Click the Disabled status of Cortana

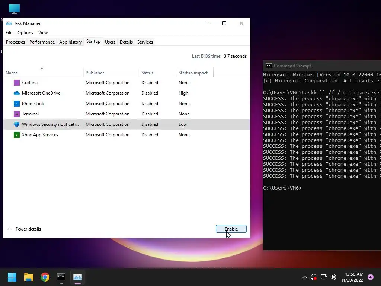point(150,83)
